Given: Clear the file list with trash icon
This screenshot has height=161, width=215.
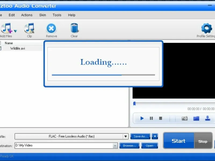Looking at the screenshot, I should pos(74,30).
